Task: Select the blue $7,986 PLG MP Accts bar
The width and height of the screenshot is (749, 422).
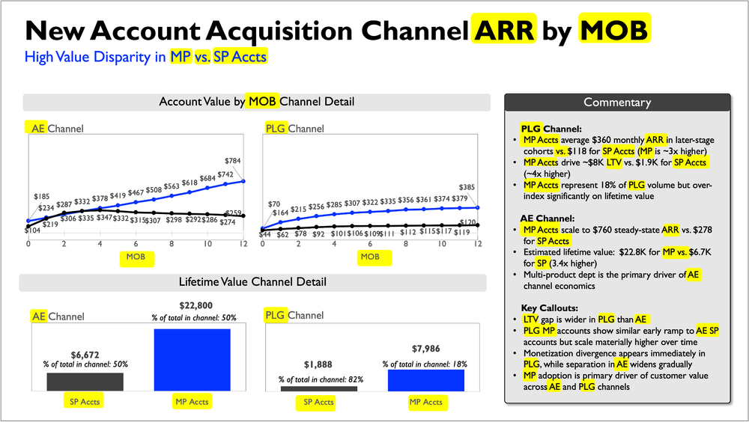Action: tap(426, 380)
